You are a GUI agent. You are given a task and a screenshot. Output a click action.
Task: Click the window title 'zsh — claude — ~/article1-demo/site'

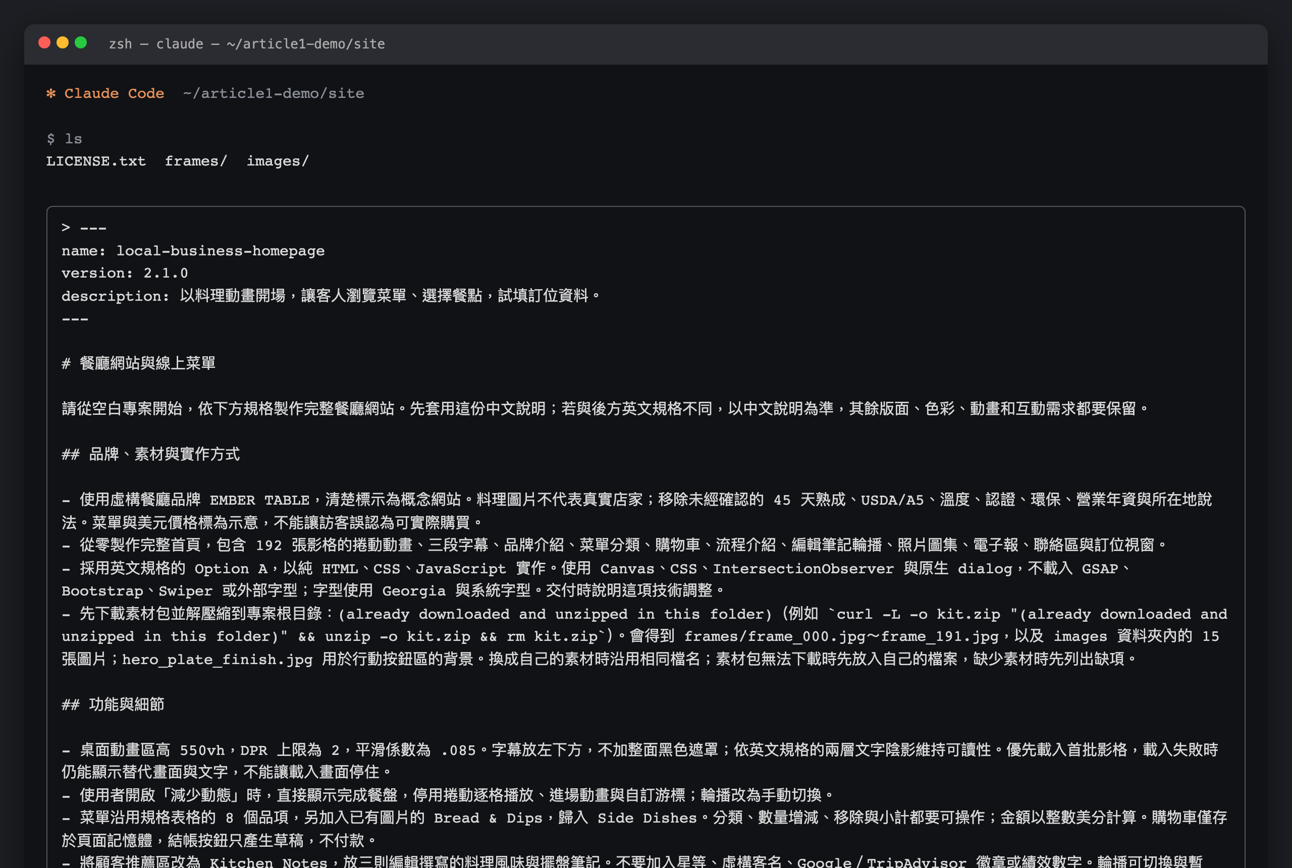pyautogui.click(x=247, y=44)
